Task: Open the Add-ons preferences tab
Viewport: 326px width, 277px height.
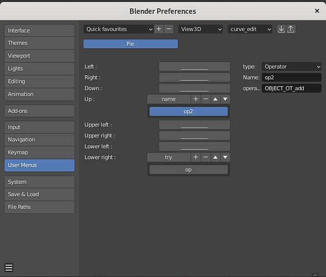Action: point(39,111)
